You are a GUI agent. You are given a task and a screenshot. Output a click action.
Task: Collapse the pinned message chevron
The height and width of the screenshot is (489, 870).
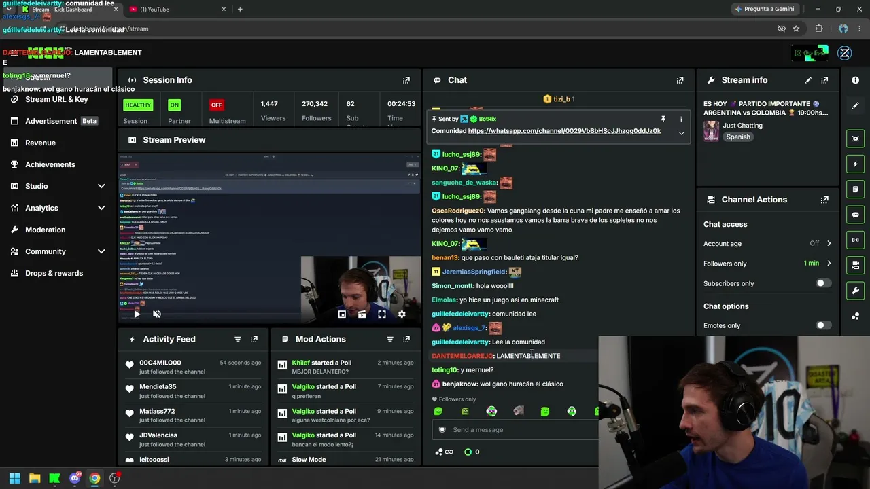point(681,133)
